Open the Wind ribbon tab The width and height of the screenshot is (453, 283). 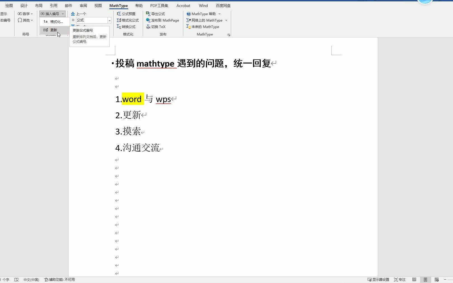203,6
